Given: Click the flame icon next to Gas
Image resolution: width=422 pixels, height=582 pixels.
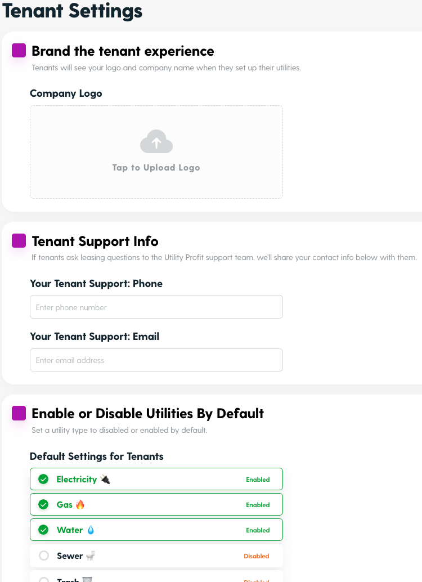Looking at the screenshot, I should pyautogui.click(x=80, y=504).
